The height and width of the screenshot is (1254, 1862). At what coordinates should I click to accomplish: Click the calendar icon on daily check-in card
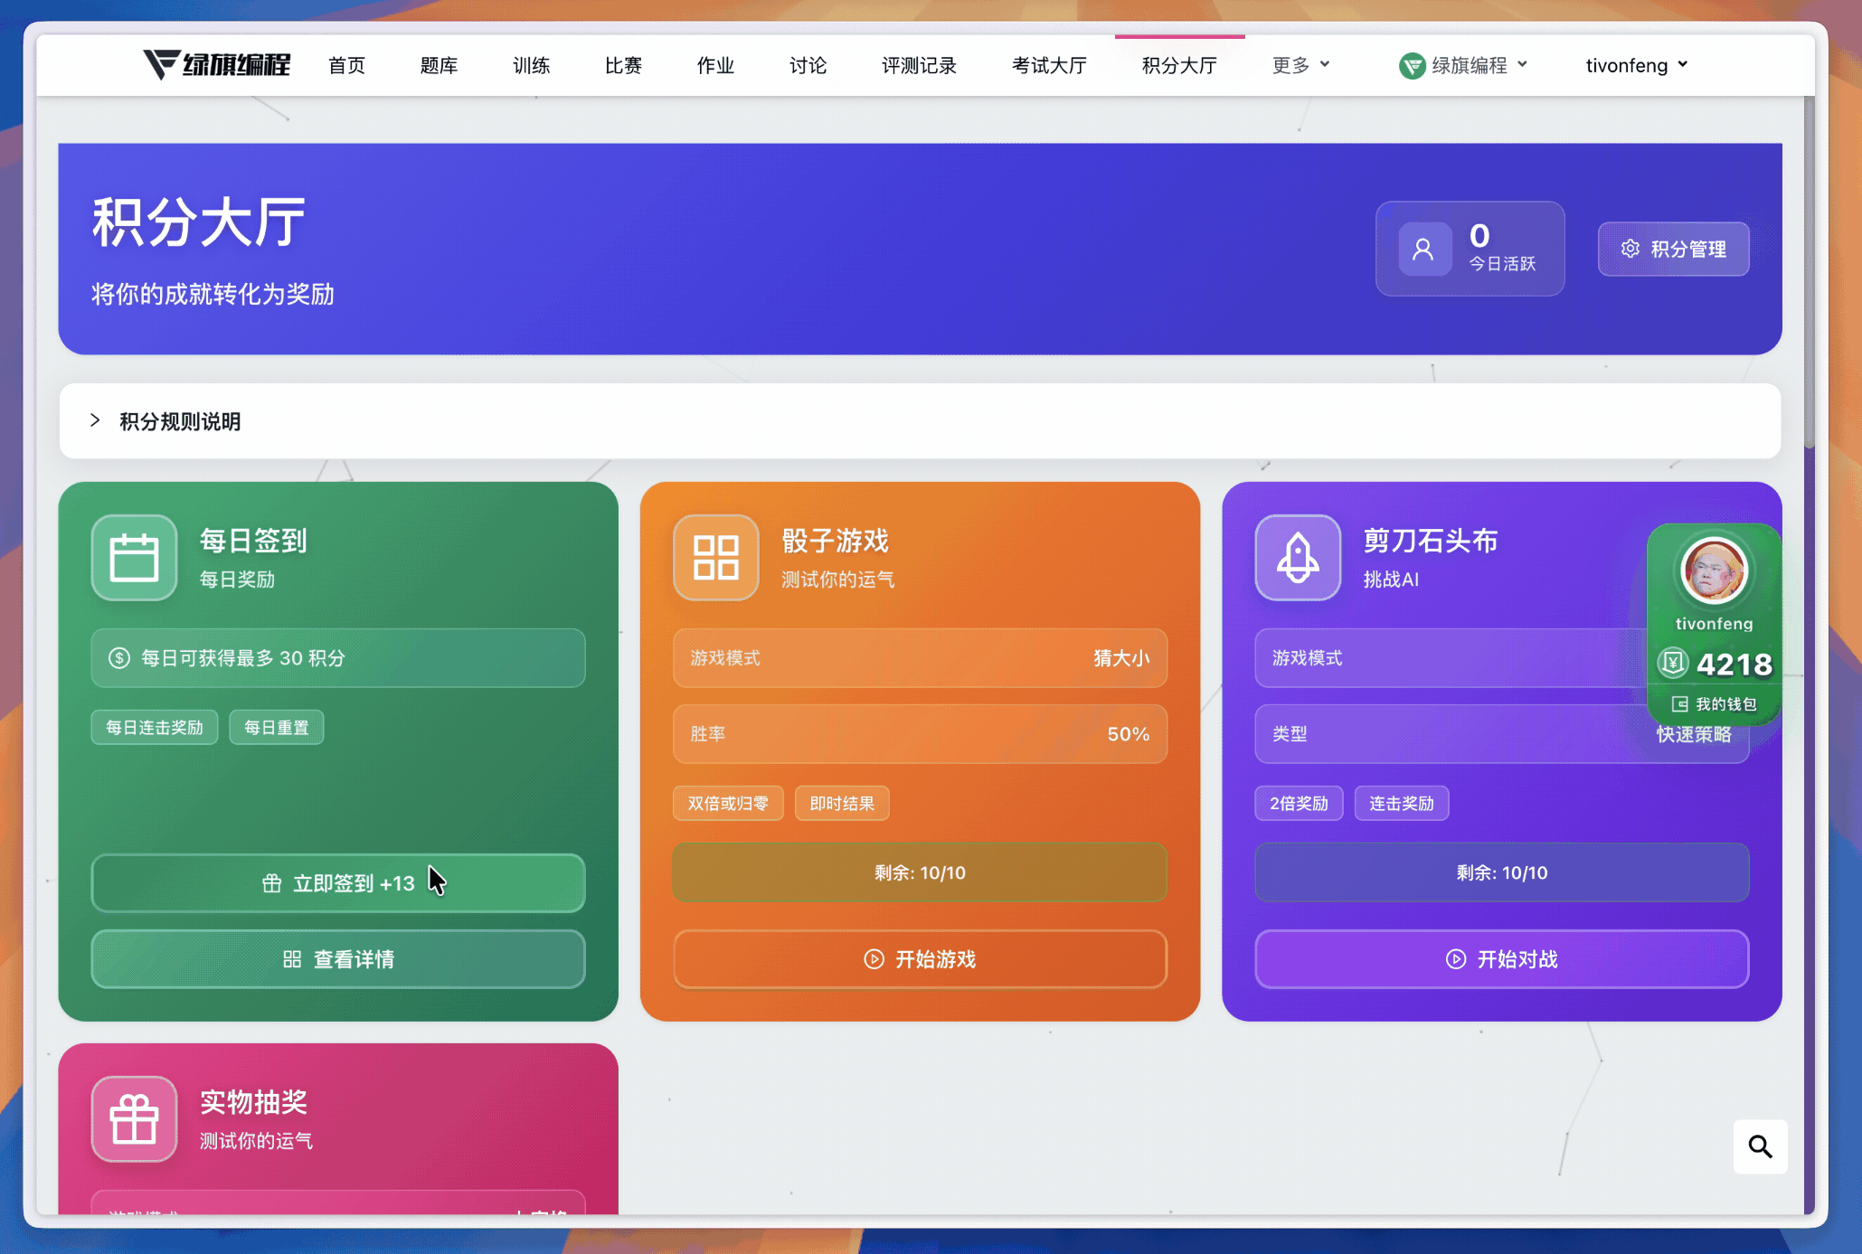coord(134,557)
